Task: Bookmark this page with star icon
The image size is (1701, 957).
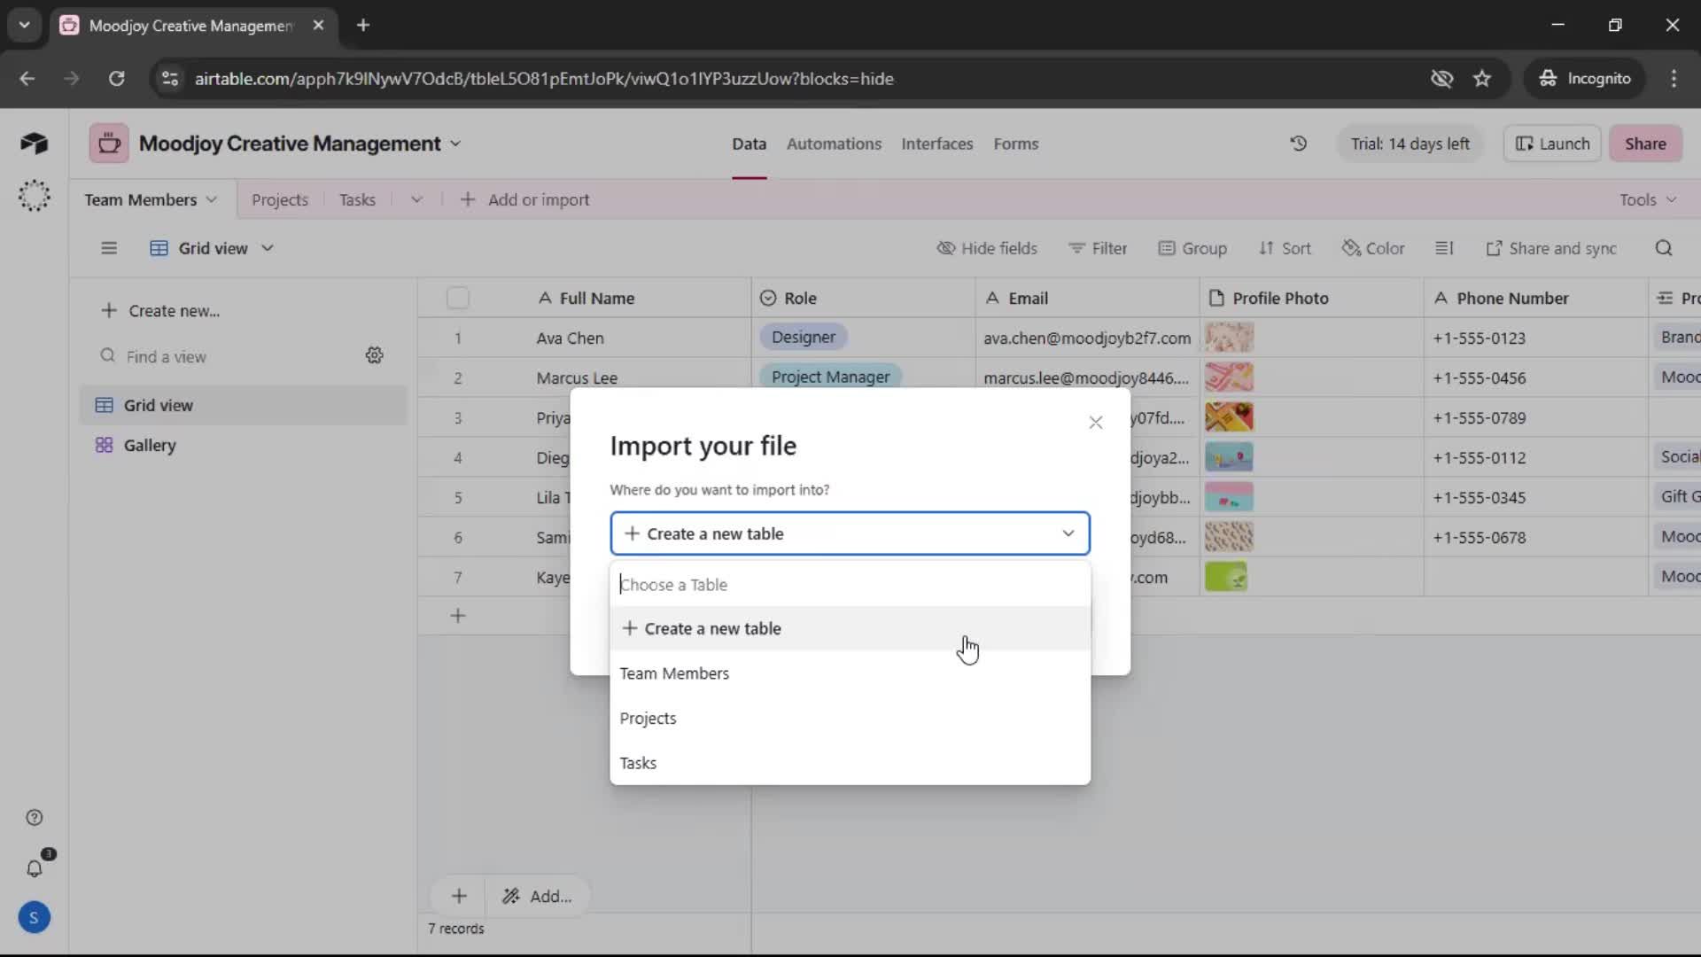Action: pos(1482,79)
